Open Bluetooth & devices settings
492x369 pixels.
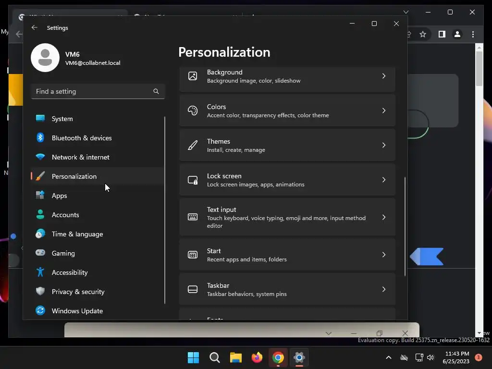[x=97, y=138]
